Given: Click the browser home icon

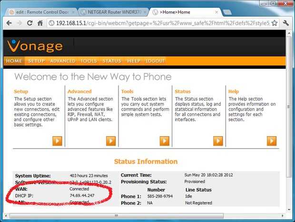Looking at the screenshot, I should point(40,23).
